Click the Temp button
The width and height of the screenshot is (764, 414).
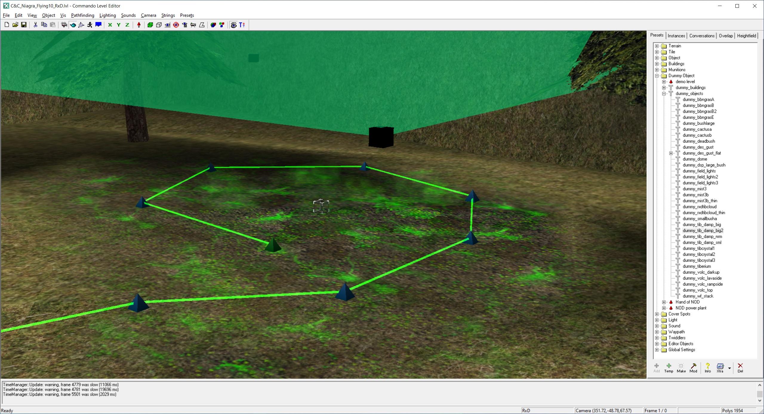668,368
